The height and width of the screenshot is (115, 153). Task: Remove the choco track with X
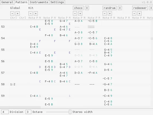pyautogui.click(x=87, y=8)
